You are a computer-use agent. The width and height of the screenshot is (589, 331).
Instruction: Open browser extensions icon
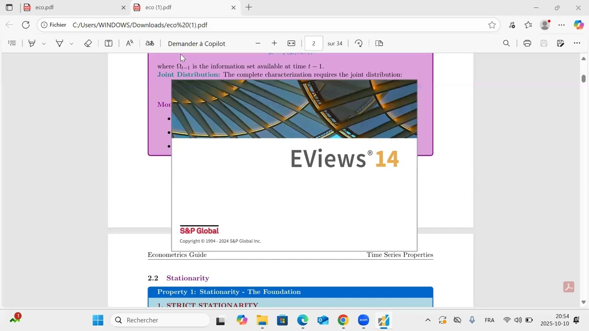point(512,25)
